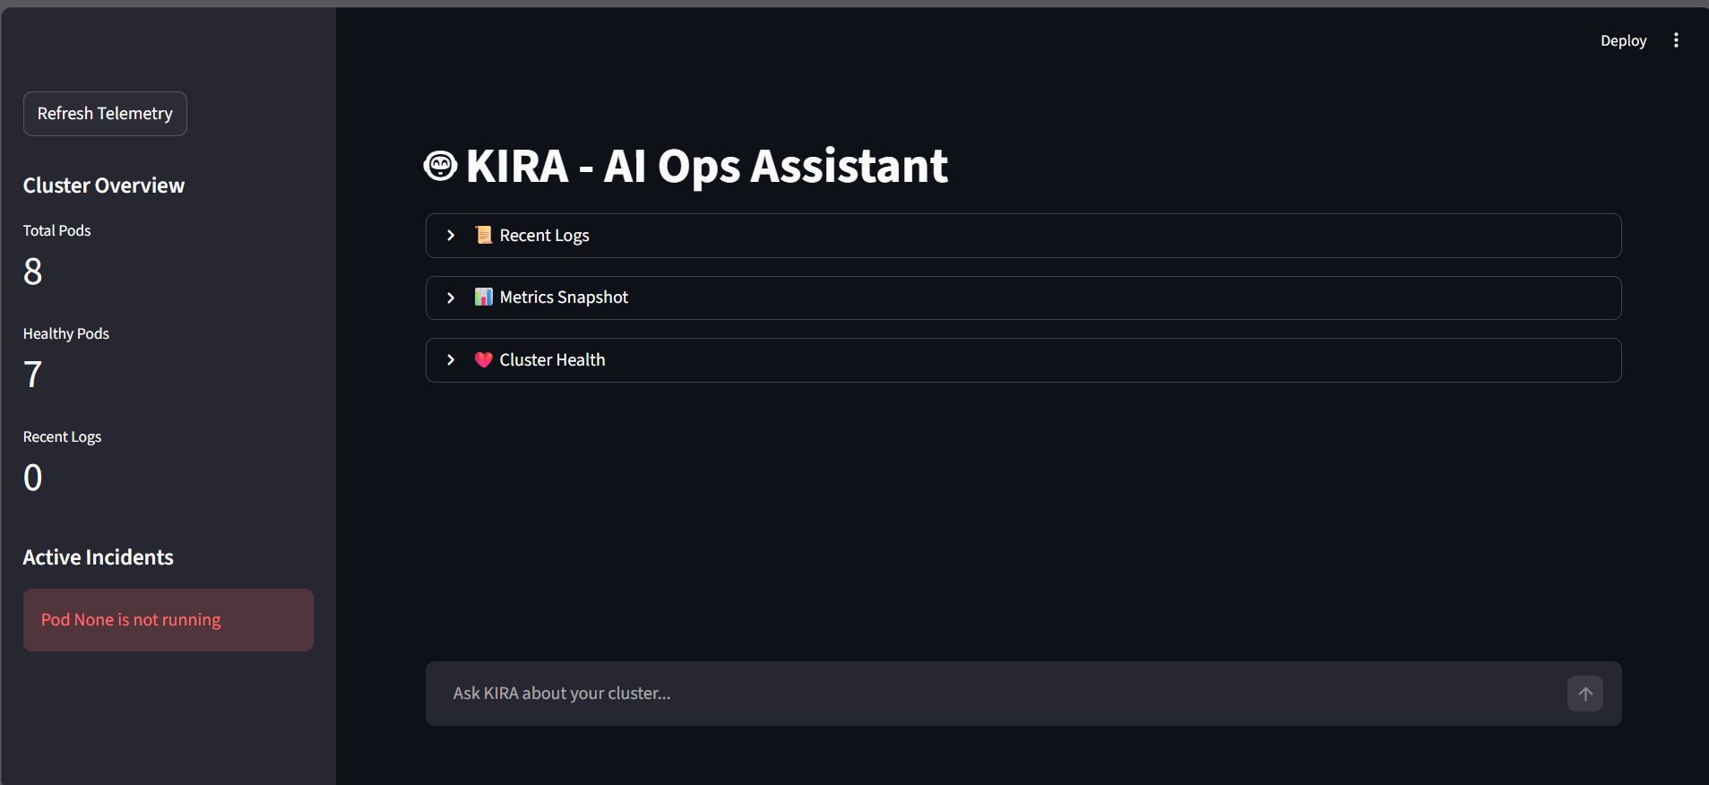Click the Total Pods value 8
The width and height of the screenshot is (1709, 785).
click(x=33, y=272)
